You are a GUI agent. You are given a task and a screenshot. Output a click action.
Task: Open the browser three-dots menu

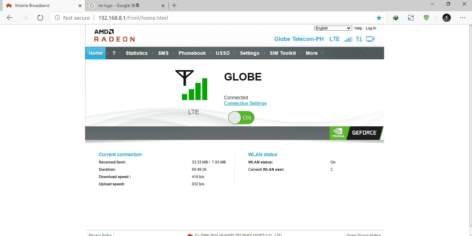pyautogui.click(x=463, y=18)
